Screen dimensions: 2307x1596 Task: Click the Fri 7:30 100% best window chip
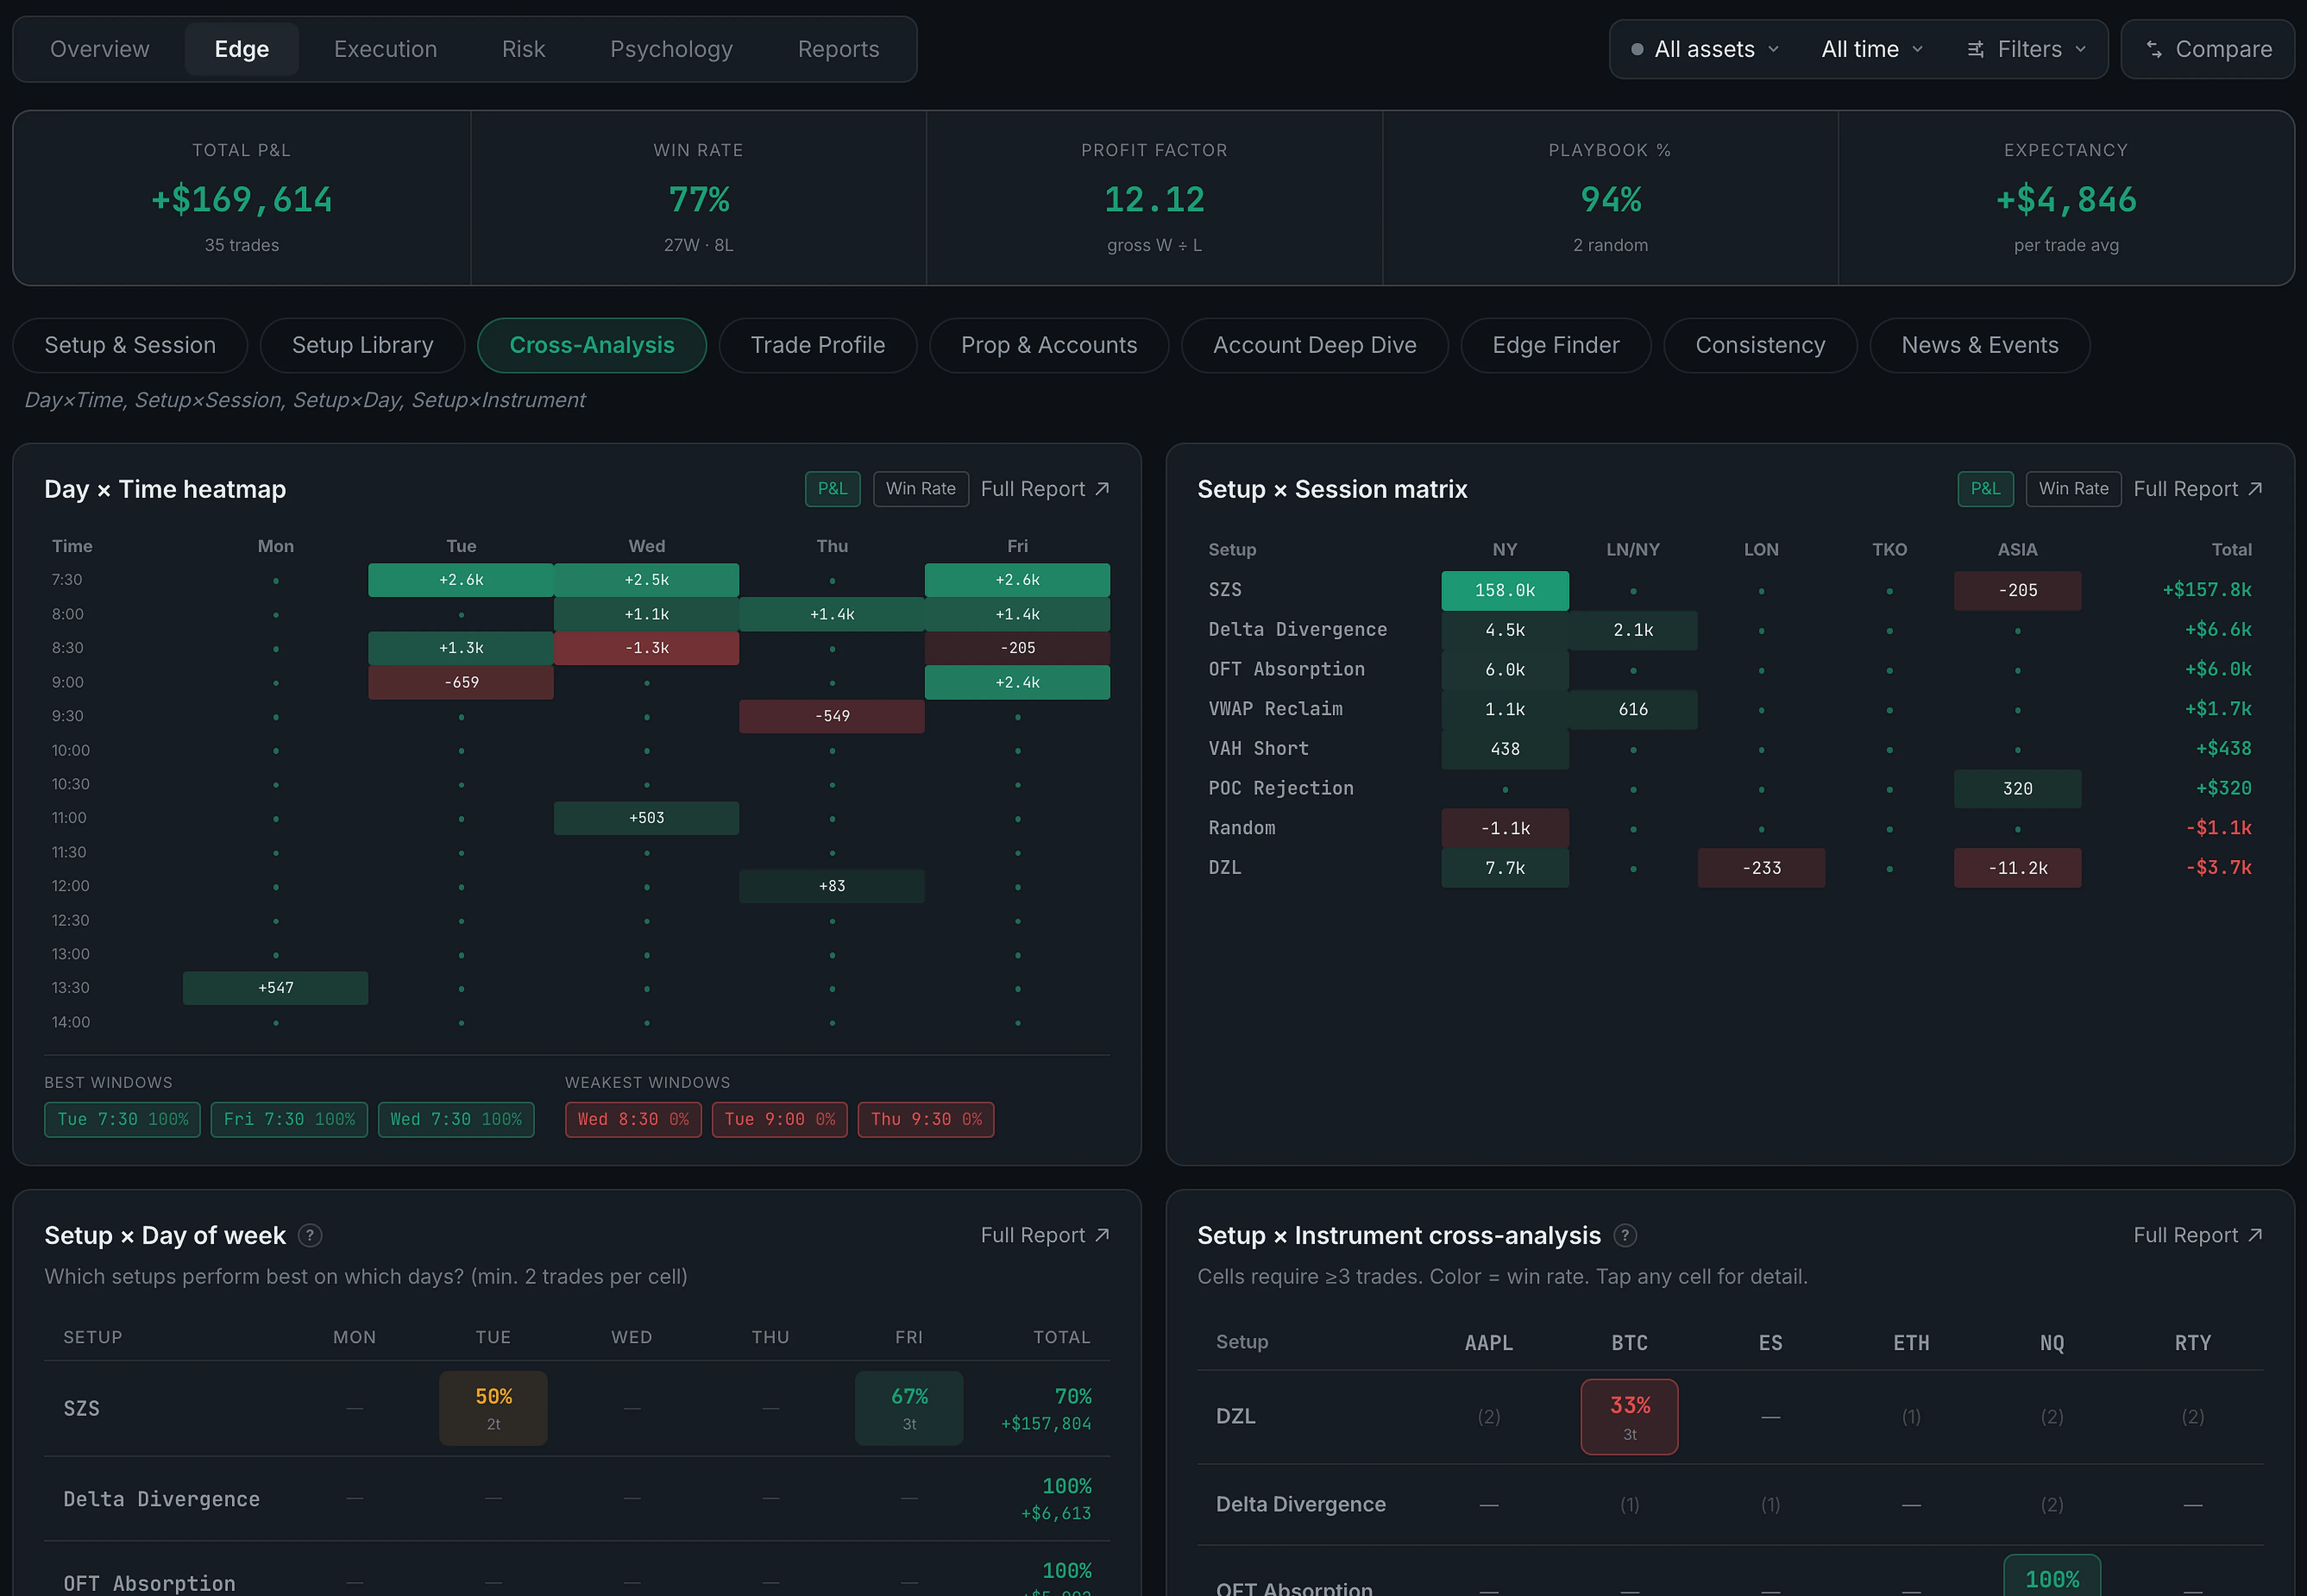289,1119
